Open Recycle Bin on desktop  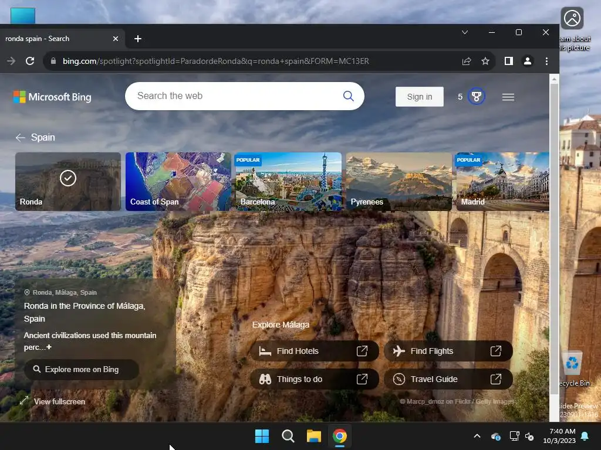click(574, 369)
